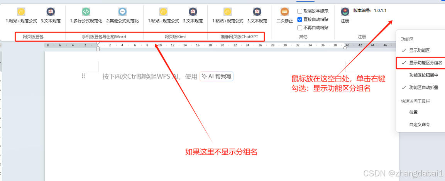The image size is (445, 181).
Task: Click the paragraph drag handle dots icon
Action: 83,76
